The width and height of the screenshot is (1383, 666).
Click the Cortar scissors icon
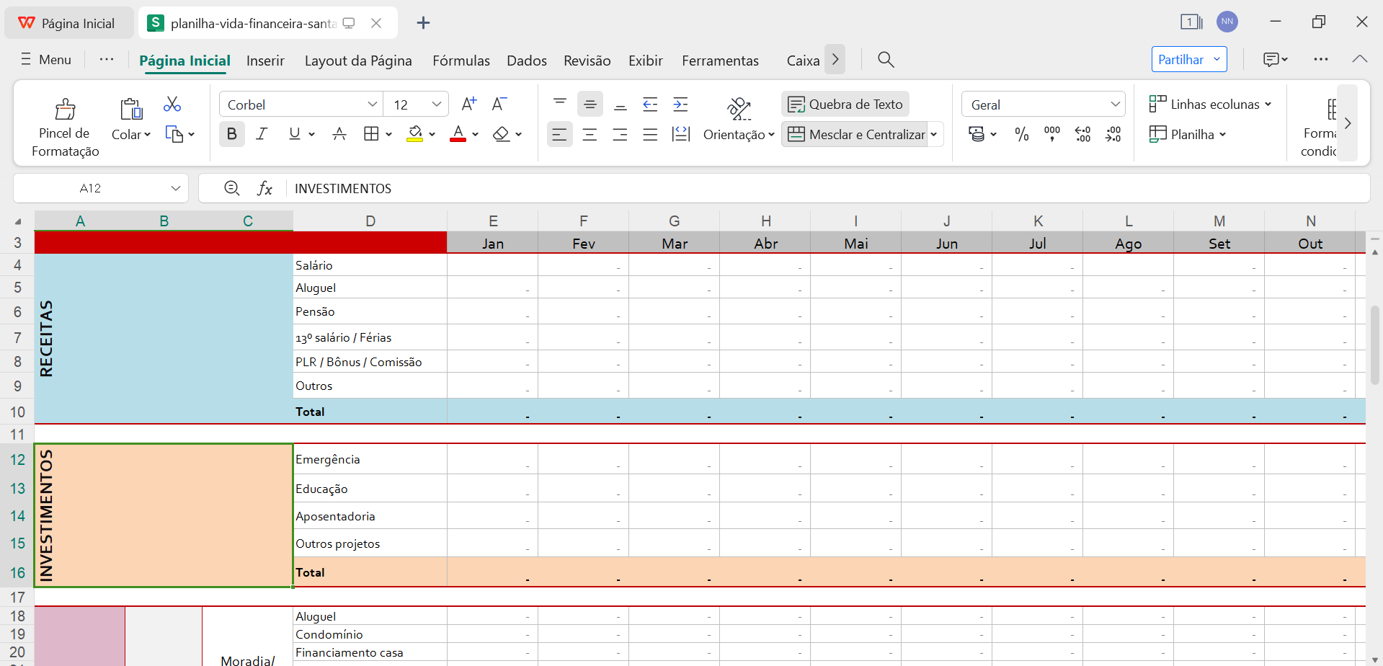pos(172,104)
